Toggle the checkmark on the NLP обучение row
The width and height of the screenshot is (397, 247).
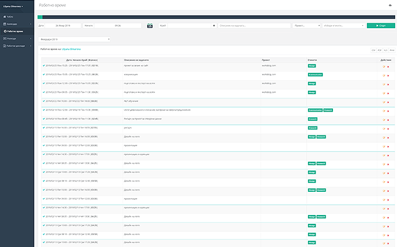(44, 101)
